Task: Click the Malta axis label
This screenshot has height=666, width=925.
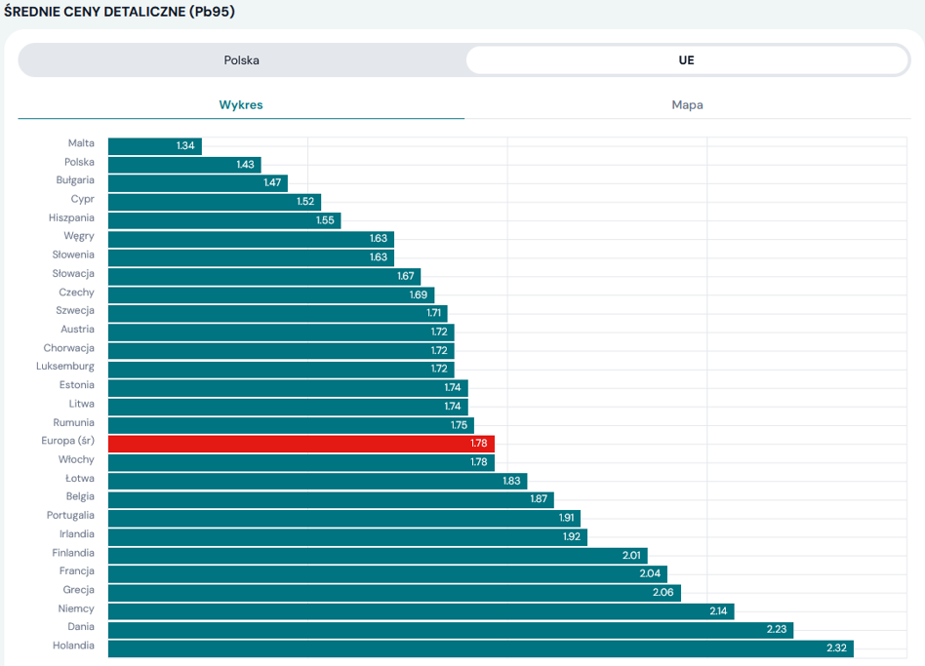Action: point(81,143)
